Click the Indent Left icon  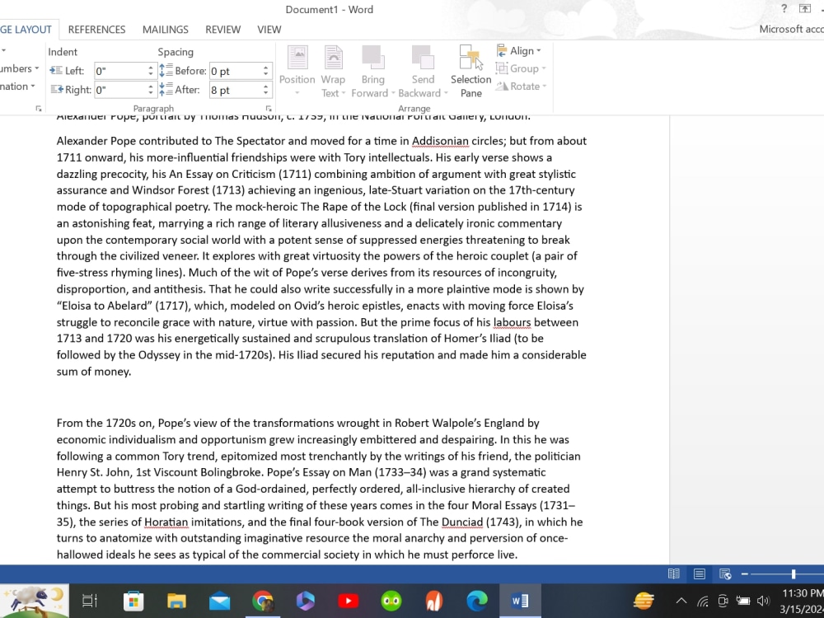56,71
